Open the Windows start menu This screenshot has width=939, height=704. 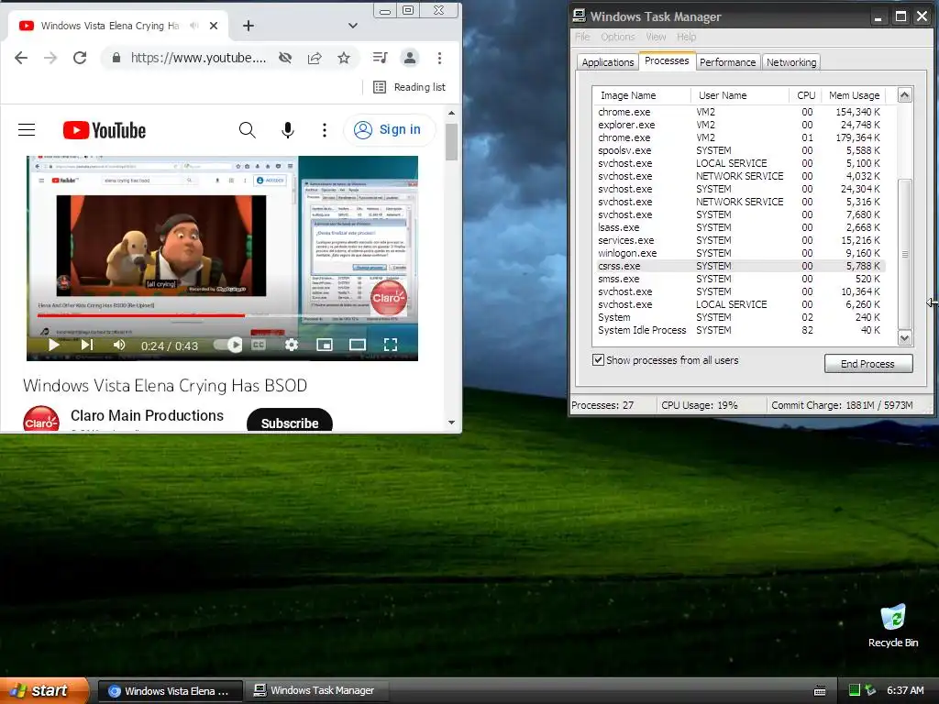click(x=44, y=690)
